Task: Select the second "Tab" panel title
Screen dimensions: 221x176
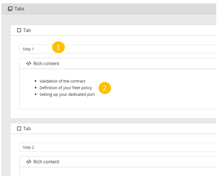Action: pyautogui.click(x=27, y=128)
